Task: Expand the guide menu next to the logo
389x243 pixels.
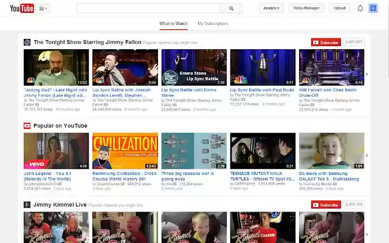Action: [43, 9]
